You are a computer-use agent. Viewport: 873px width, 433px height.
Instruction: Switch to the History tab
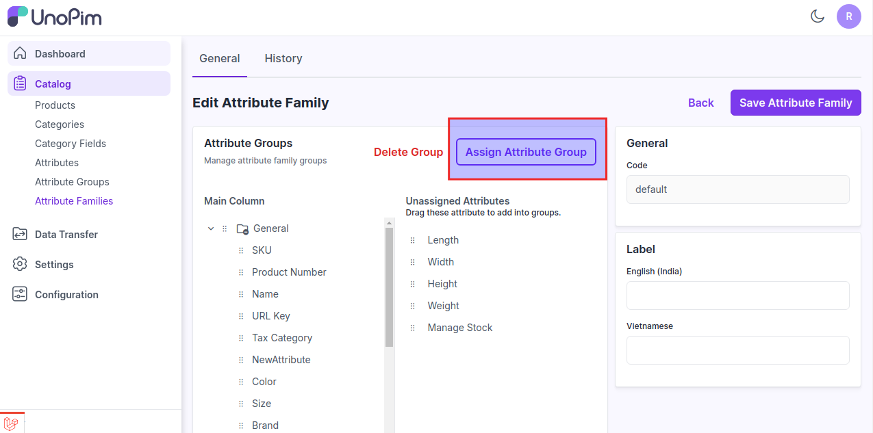coord(283,58)
